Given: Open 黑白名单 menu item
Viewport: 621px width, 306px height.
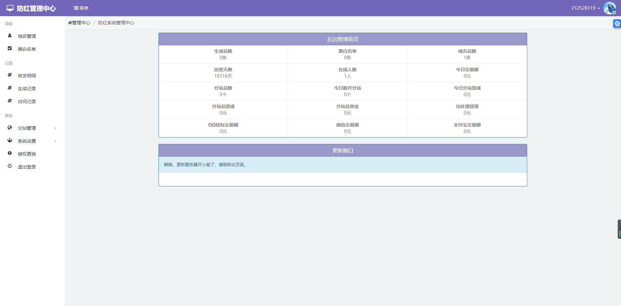Looking at the screenshot, I should click(27, 49).
